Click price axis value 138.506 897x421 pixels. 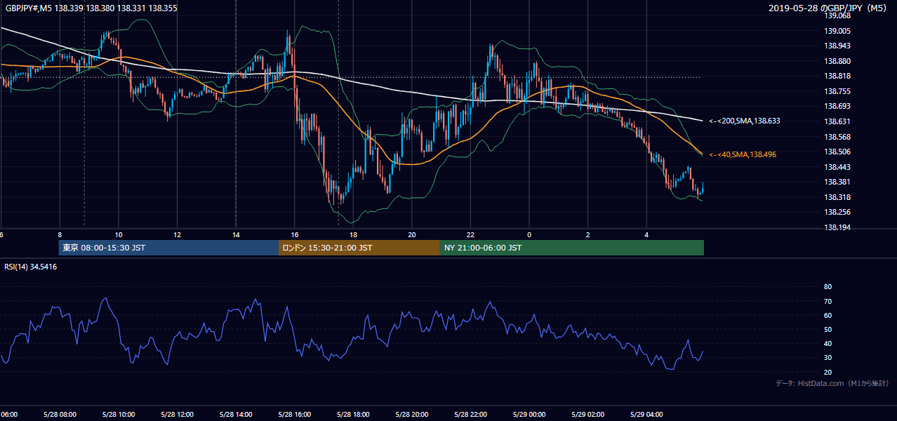point(837,152)
